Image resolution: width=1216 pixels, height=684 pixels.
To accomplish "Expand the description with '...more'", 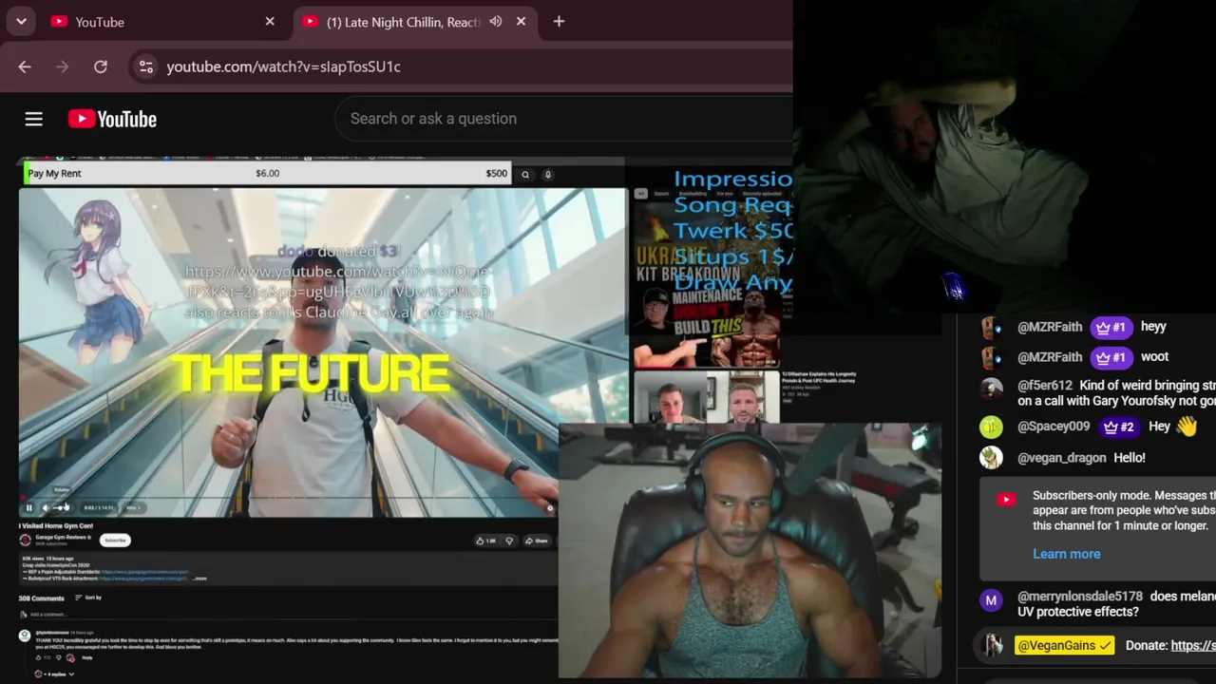I will pos(199,578).
